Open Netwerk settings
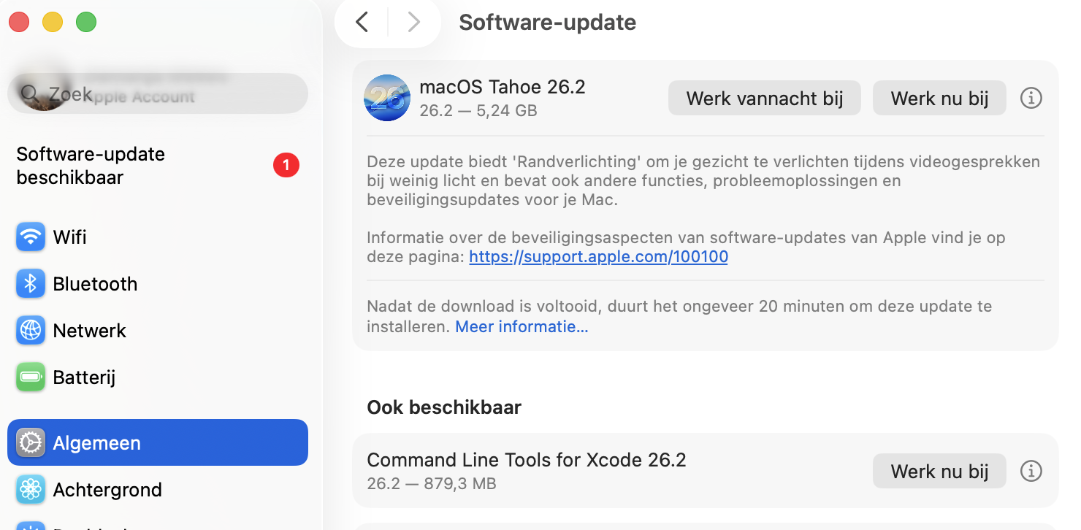1081x530 pixels. (x=89, y=330)
